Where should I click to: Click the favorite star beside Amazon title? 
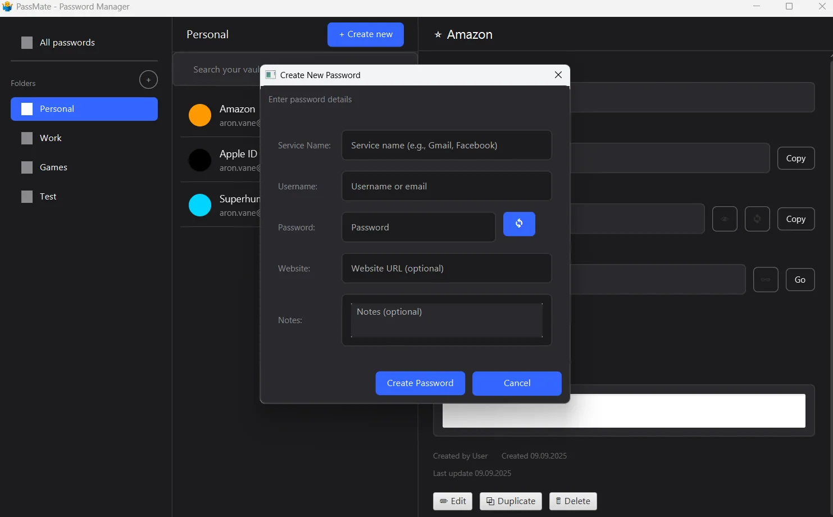(x=438, y=35)
